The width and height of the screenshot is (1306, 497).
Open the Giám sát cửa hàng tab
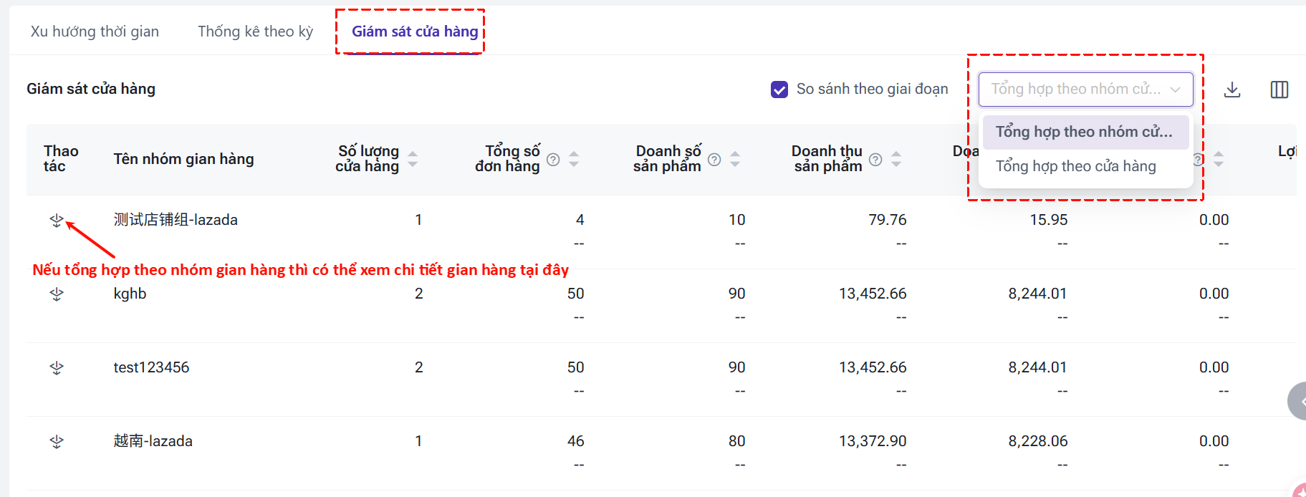click(414, 32)
